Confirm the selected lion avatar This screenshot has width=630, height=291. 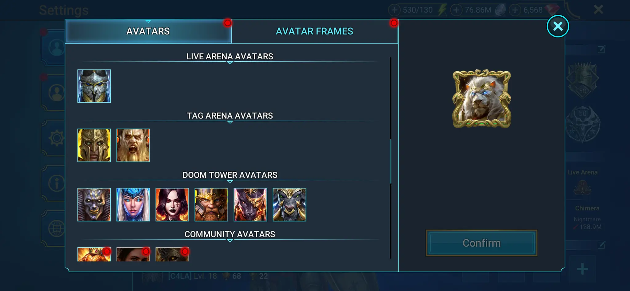(481, 243)
